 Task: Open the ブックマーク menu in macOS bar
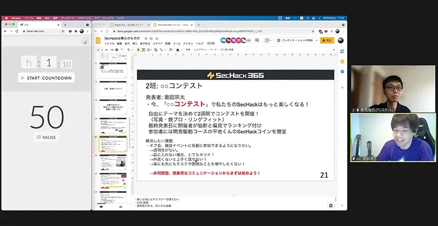[x=68, y=18]
